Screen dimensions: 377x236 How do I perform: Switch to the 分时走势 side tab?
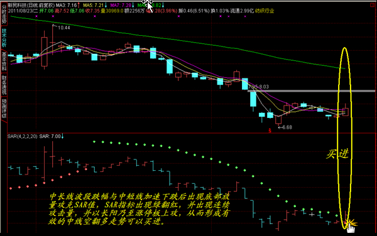coord(4,14)
